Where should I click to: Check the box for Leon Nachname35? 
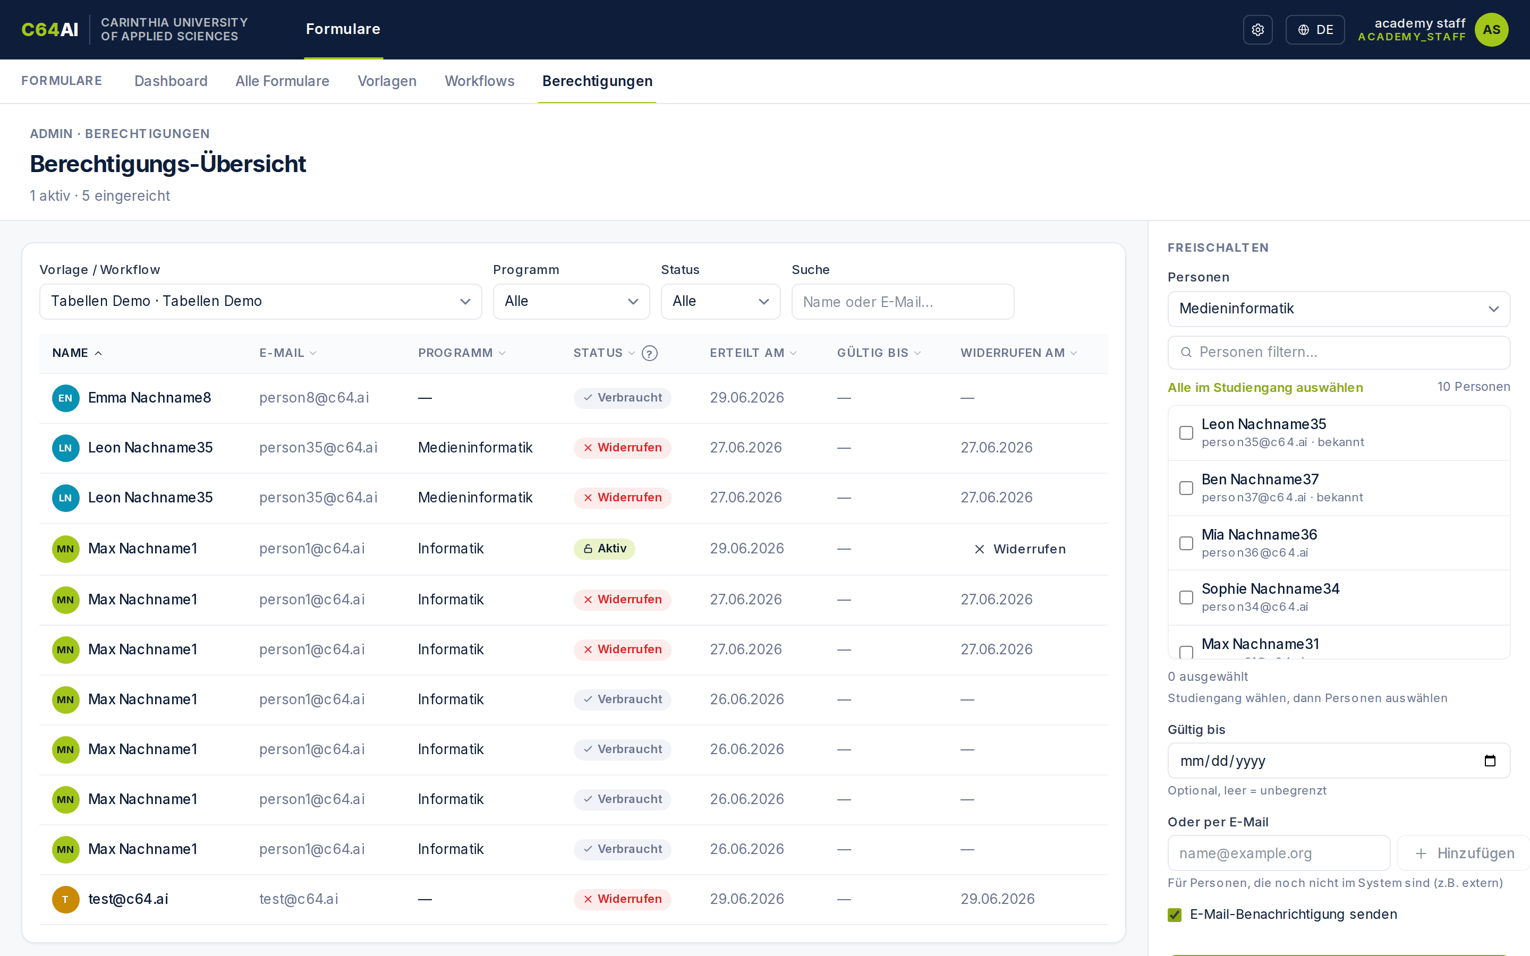click(1186, 433)
